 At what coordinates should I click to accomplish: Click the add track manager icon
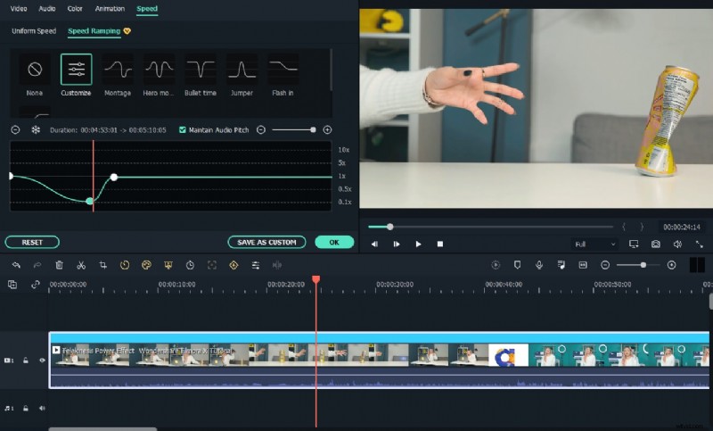pyautogui.click(x=12, y=285)
